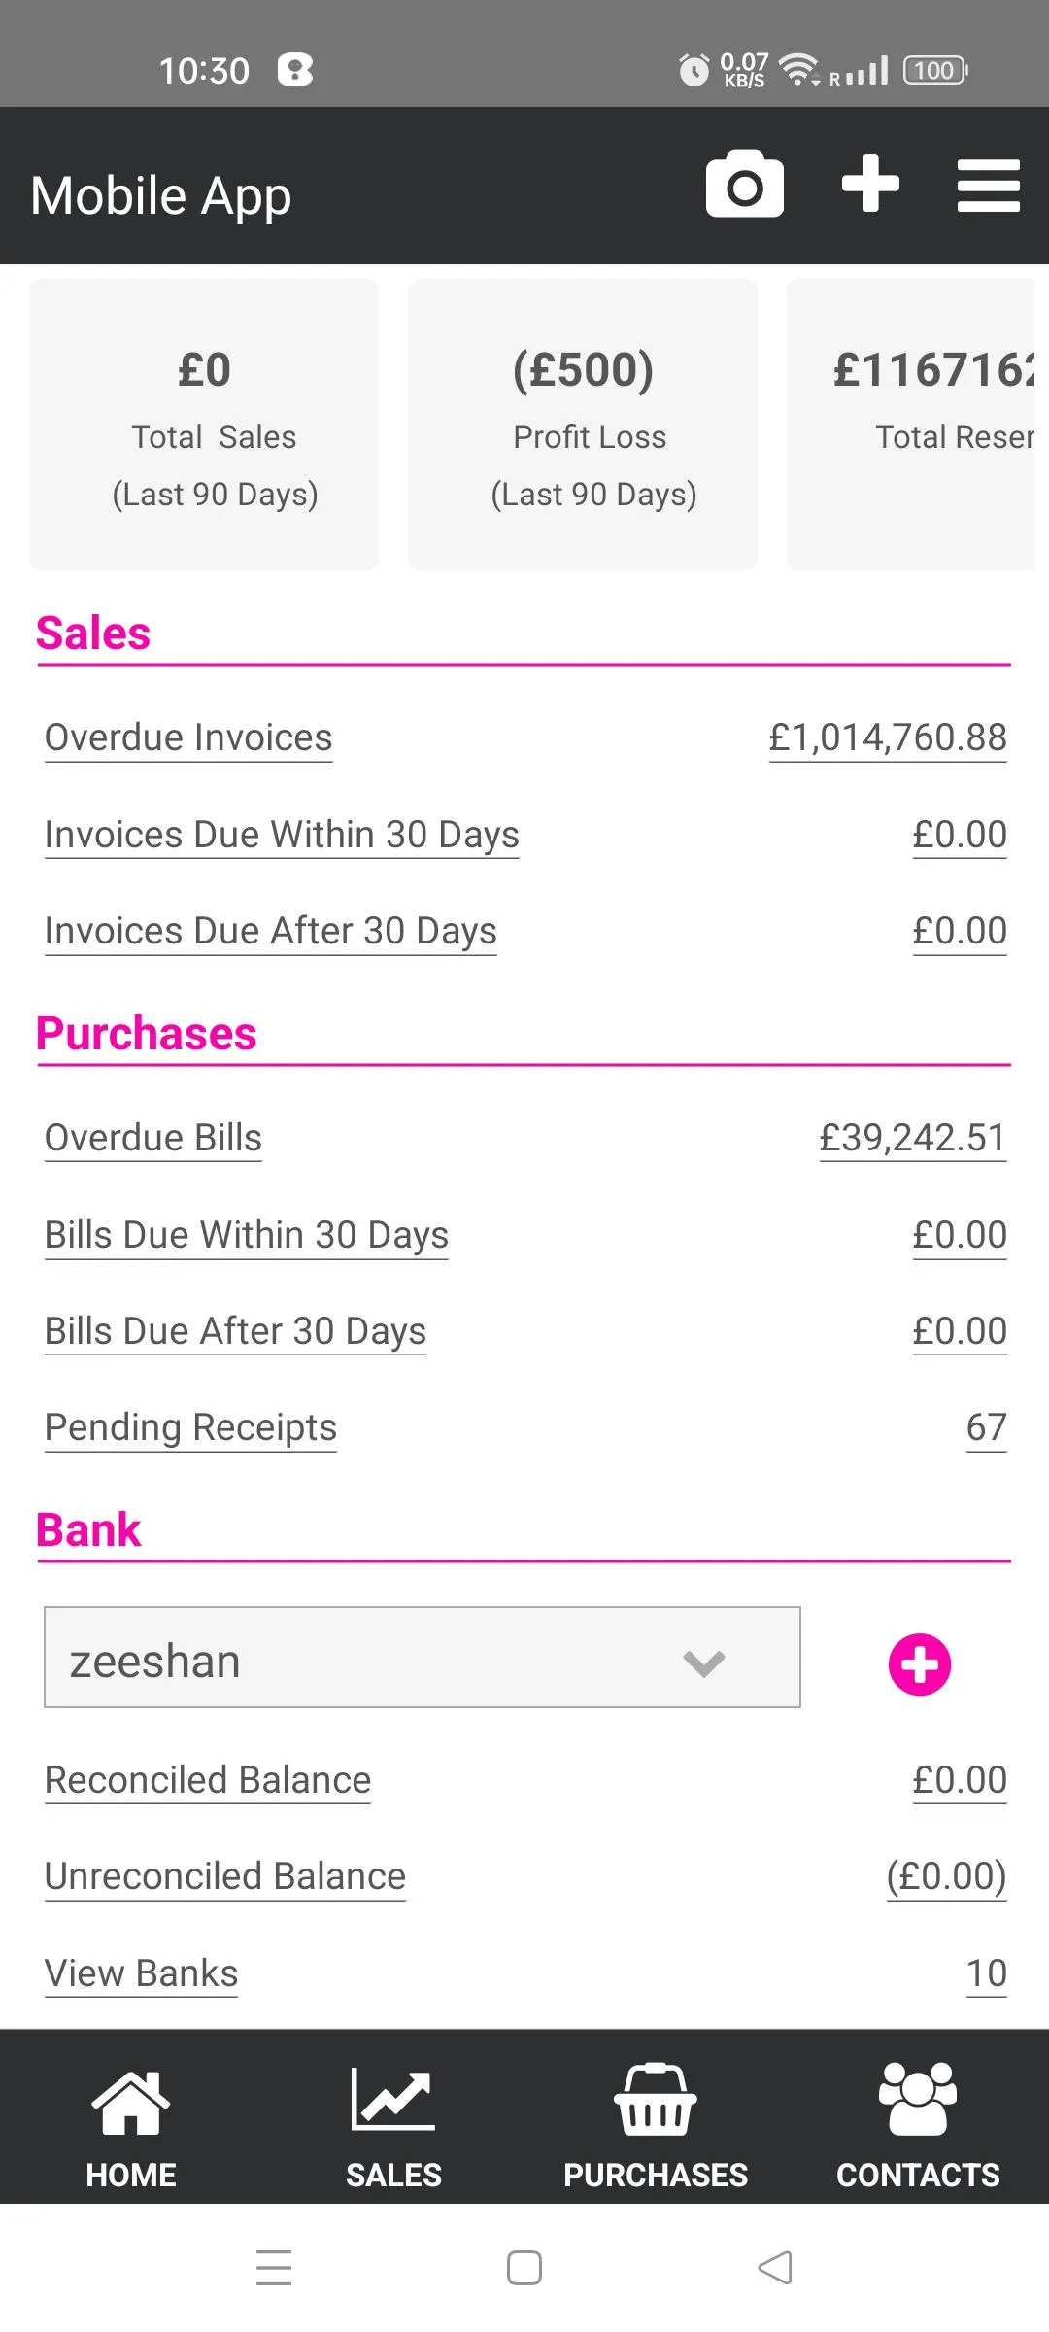Tap the Android back navigation icon
Viewport: 1049px width, 2332px height.
tap(775, 2268)
